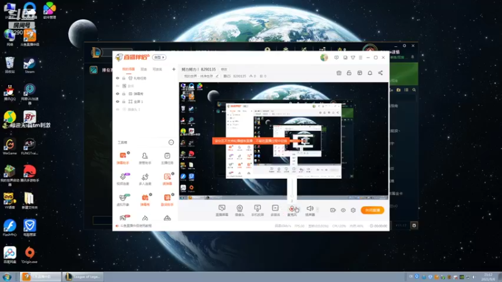Screen dimensions: 502x282
Task: Add the 多媒体 media source
Action: (275, 211)
